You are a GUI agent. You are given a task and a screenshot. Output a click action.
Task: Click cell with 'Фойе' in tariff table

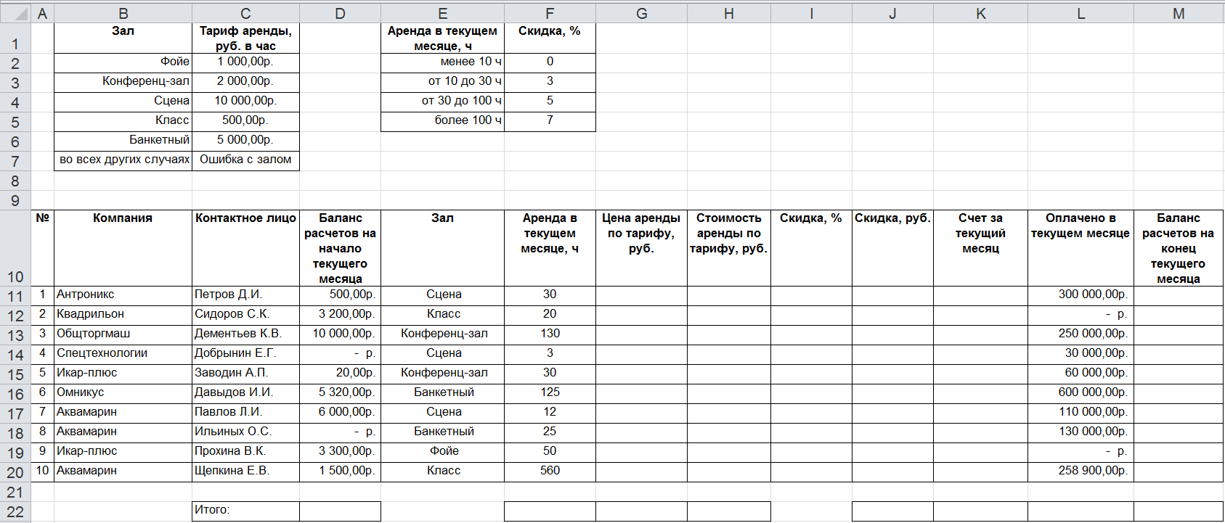(123, 62)
